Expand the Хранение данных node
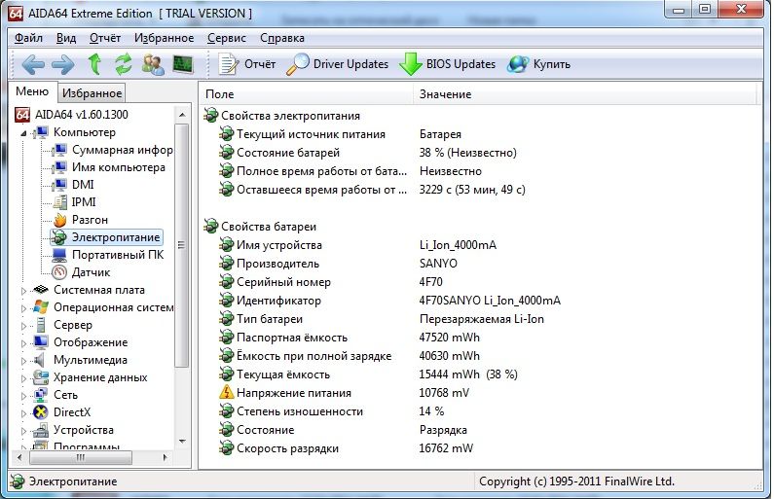The width and height of the screenshot is (774, 499). click(x=23, y=378)
